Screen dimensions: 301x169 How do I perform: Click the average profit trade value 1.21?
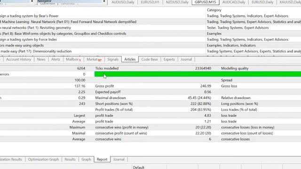(208, 122)
